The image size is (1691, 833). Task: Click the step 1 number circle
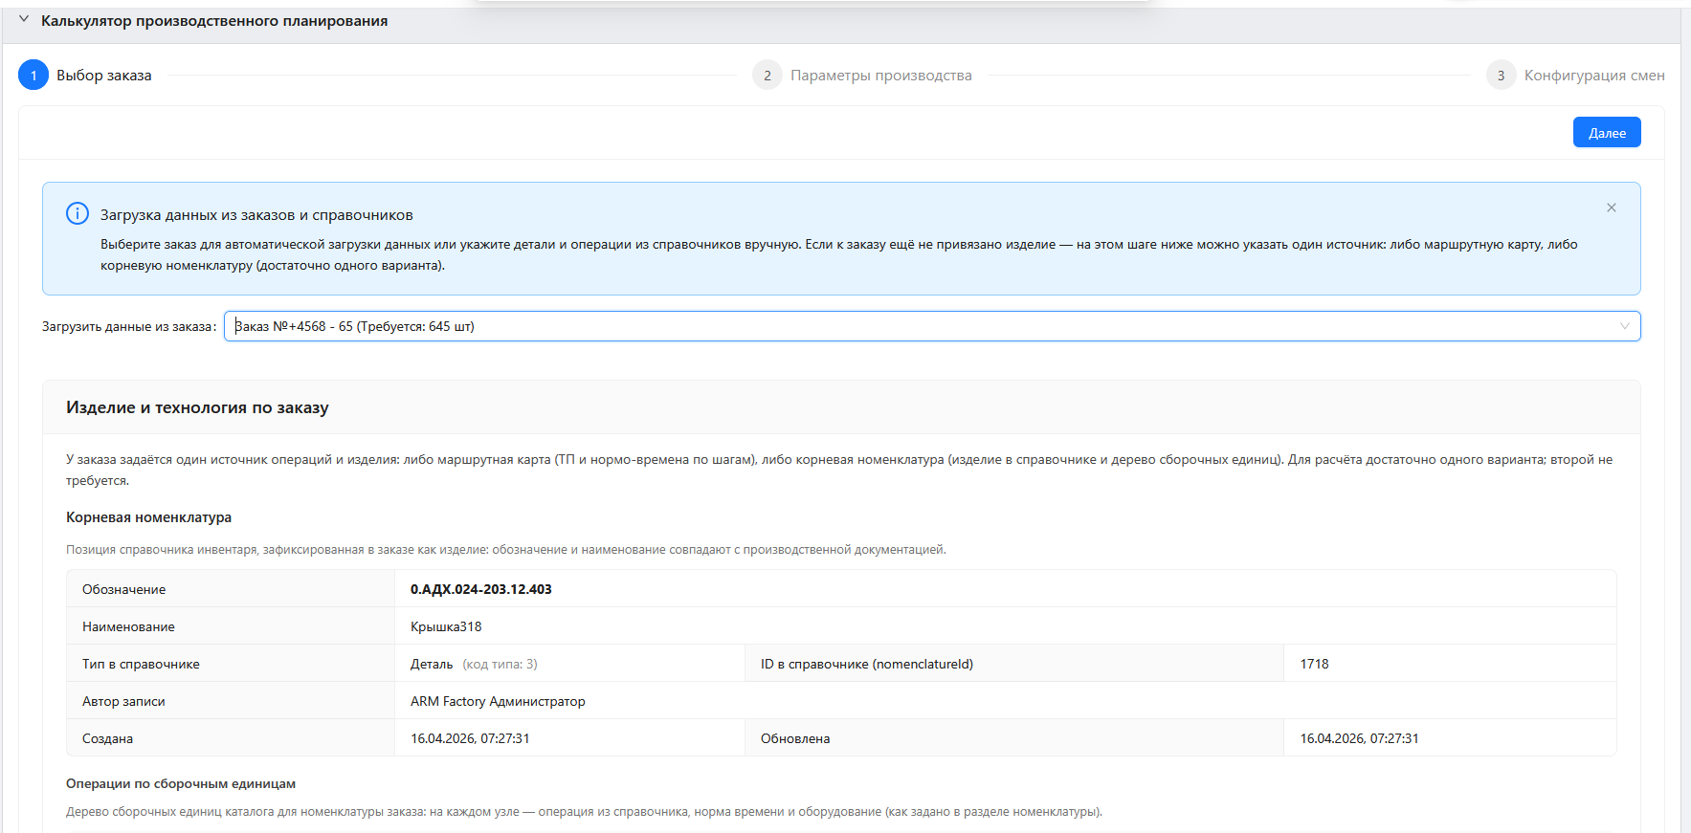33,75
